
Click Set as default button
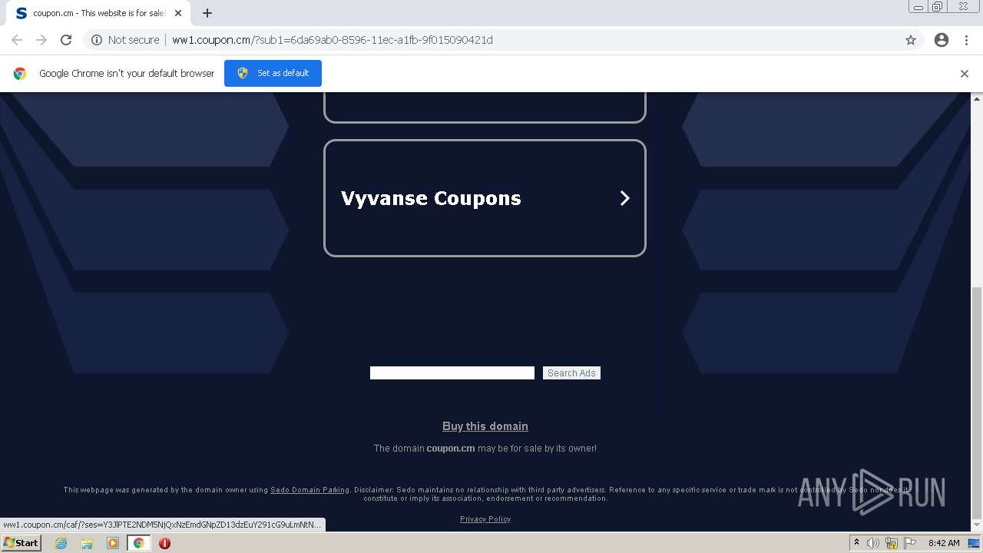click(273, 73)
